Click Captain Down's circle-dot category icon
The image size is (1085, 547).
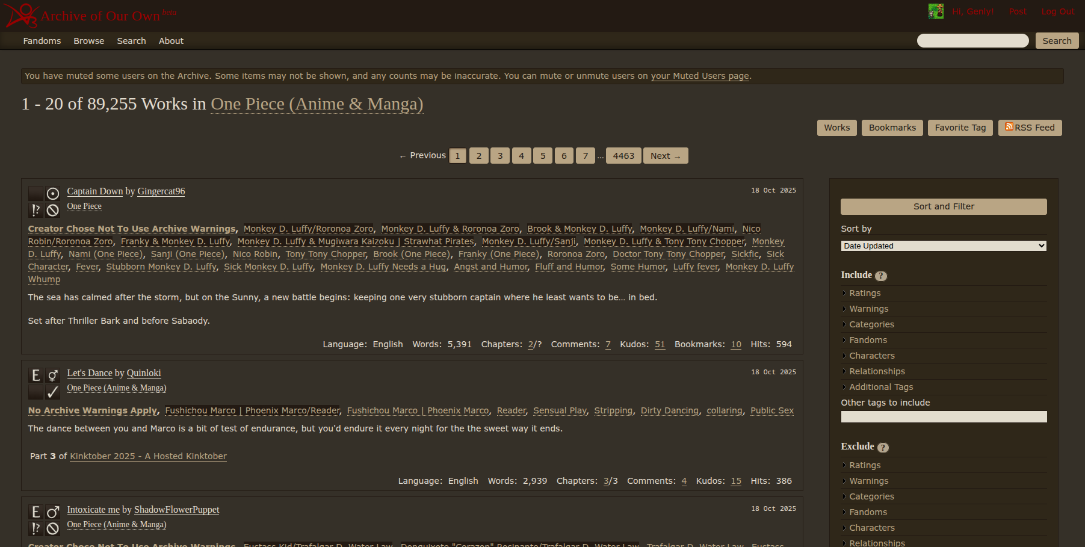(53, 194)
